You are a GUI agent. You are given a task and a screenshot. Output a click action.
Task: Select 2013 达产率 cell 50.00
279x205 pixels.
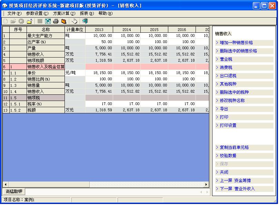point(99,42)
